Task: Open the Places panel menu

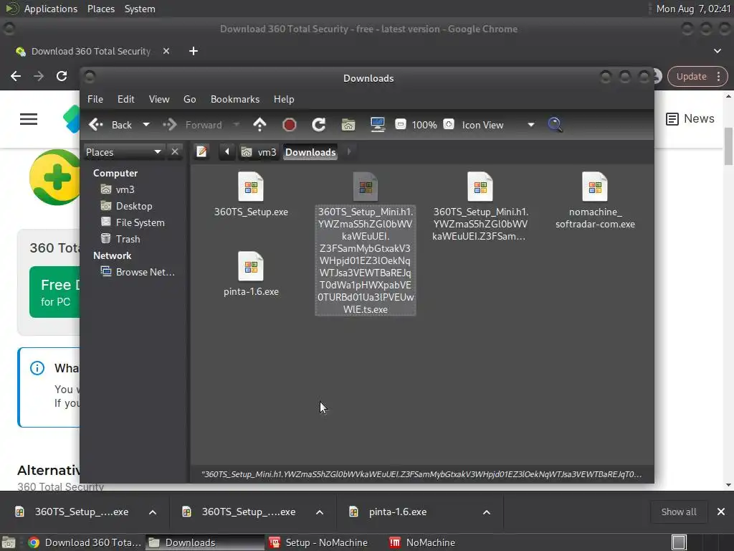Action: pyautogui.click(x=100, y=9)
